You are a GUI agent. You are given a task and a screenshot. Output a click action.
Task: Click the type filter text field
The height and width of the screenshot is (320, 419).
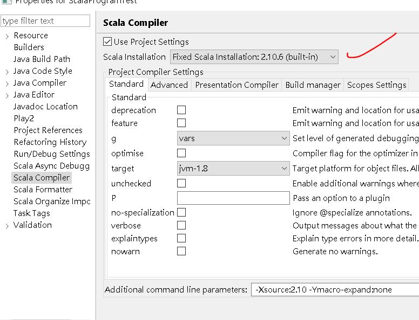point(45,21)
